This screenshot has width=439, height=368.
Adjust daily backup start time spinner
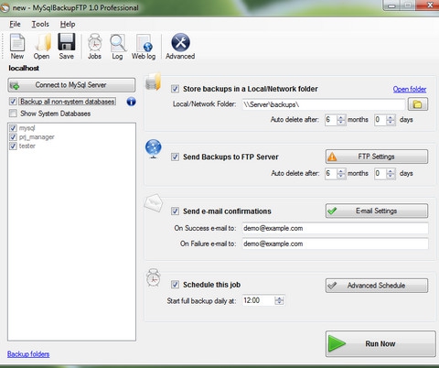(x=279, y=300)
